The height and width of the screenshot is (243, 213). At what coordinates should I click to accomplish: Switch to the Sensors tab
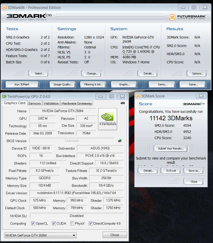pyautogui.click(x=34, y=103)
